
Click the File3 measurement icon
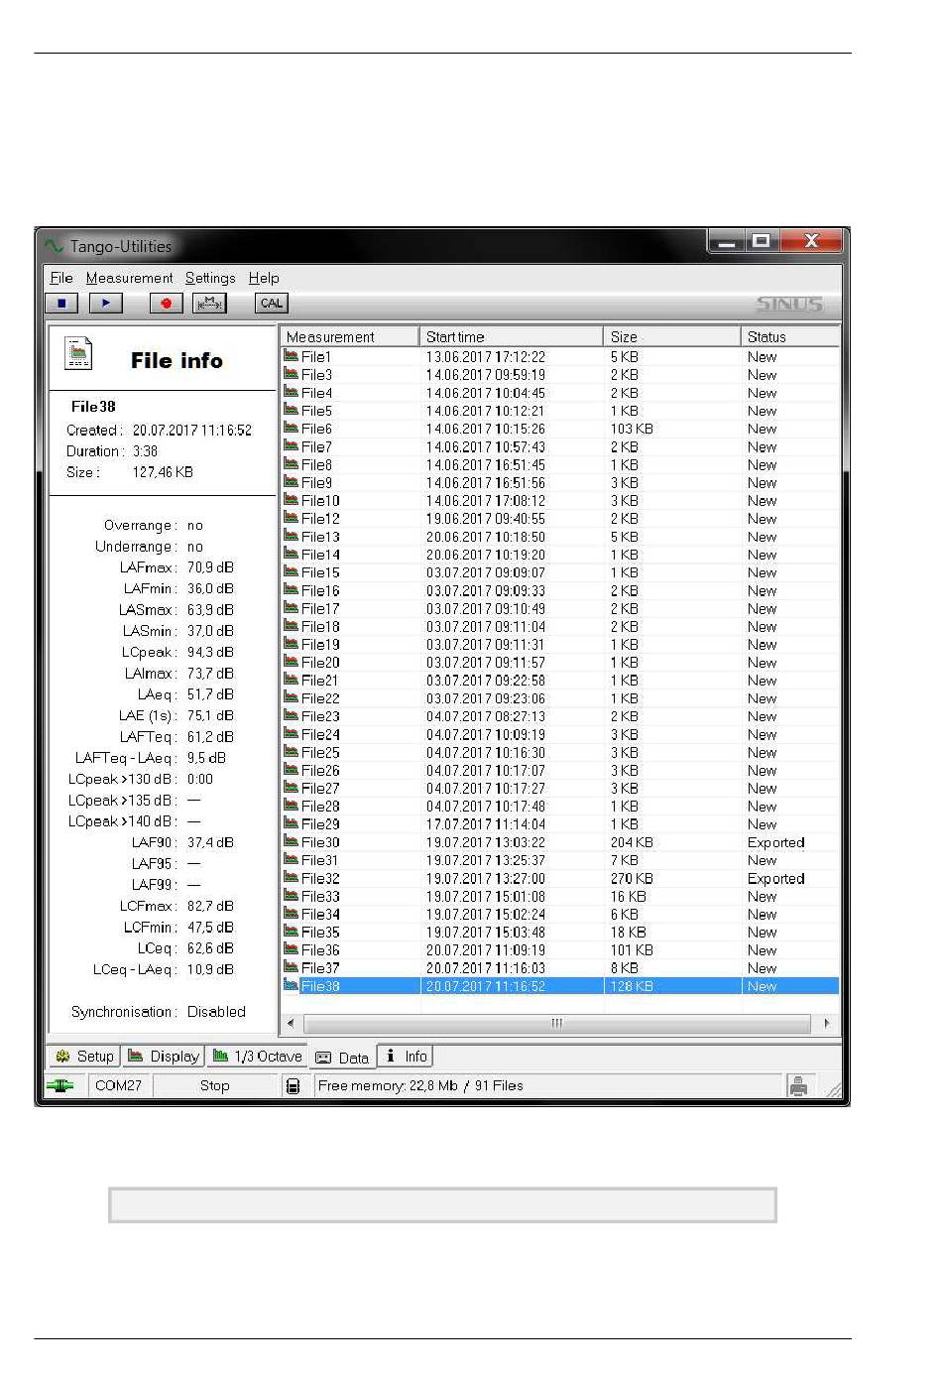(x=292, y=374)
